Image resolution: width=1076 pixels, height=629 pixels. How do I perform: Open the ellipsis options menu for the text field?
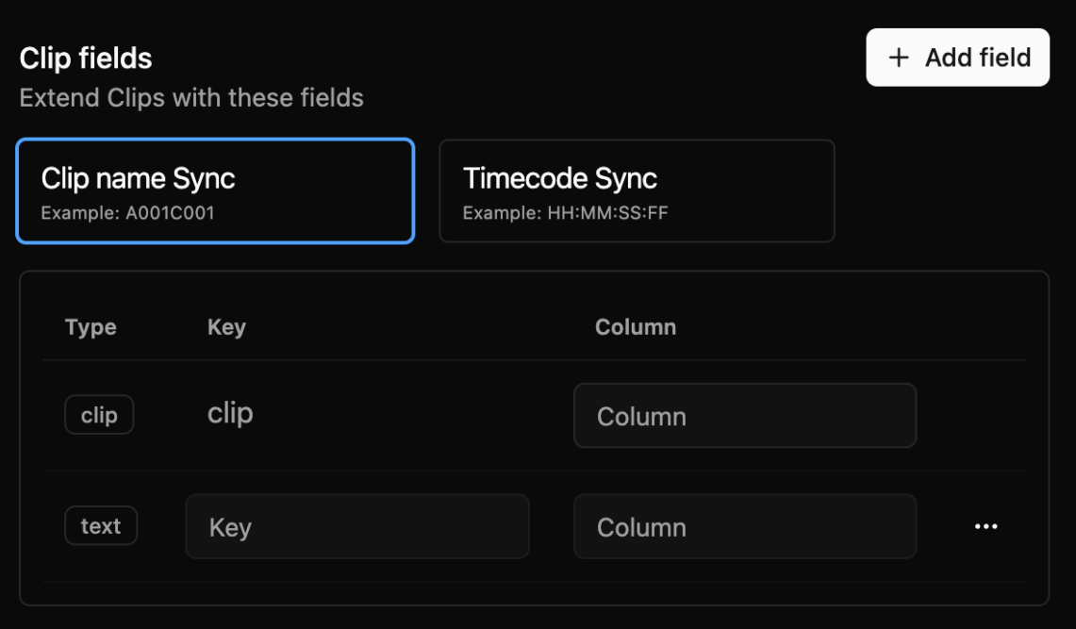985,526
